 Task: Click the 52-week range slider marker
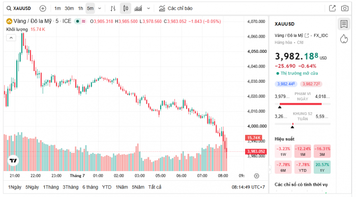point(292,127)
